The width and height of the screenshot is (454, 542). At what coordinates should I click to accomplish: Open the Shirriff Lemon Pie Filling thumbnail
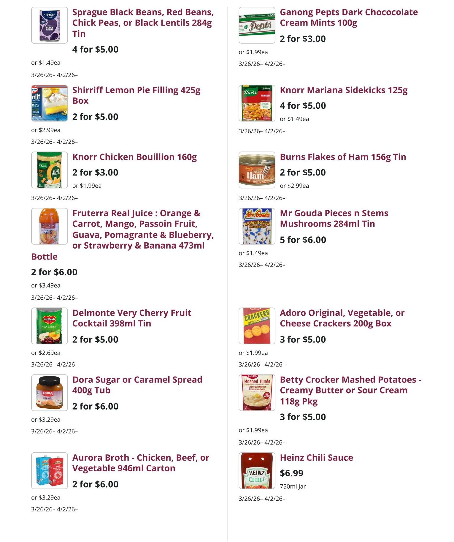coord(50,103)
